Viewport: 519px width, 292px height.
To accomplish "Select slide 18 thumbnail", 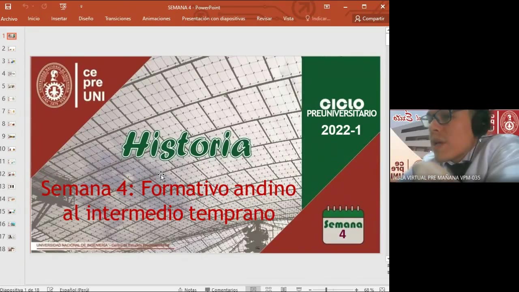I will pyautogui.click(x=12, y=249).
